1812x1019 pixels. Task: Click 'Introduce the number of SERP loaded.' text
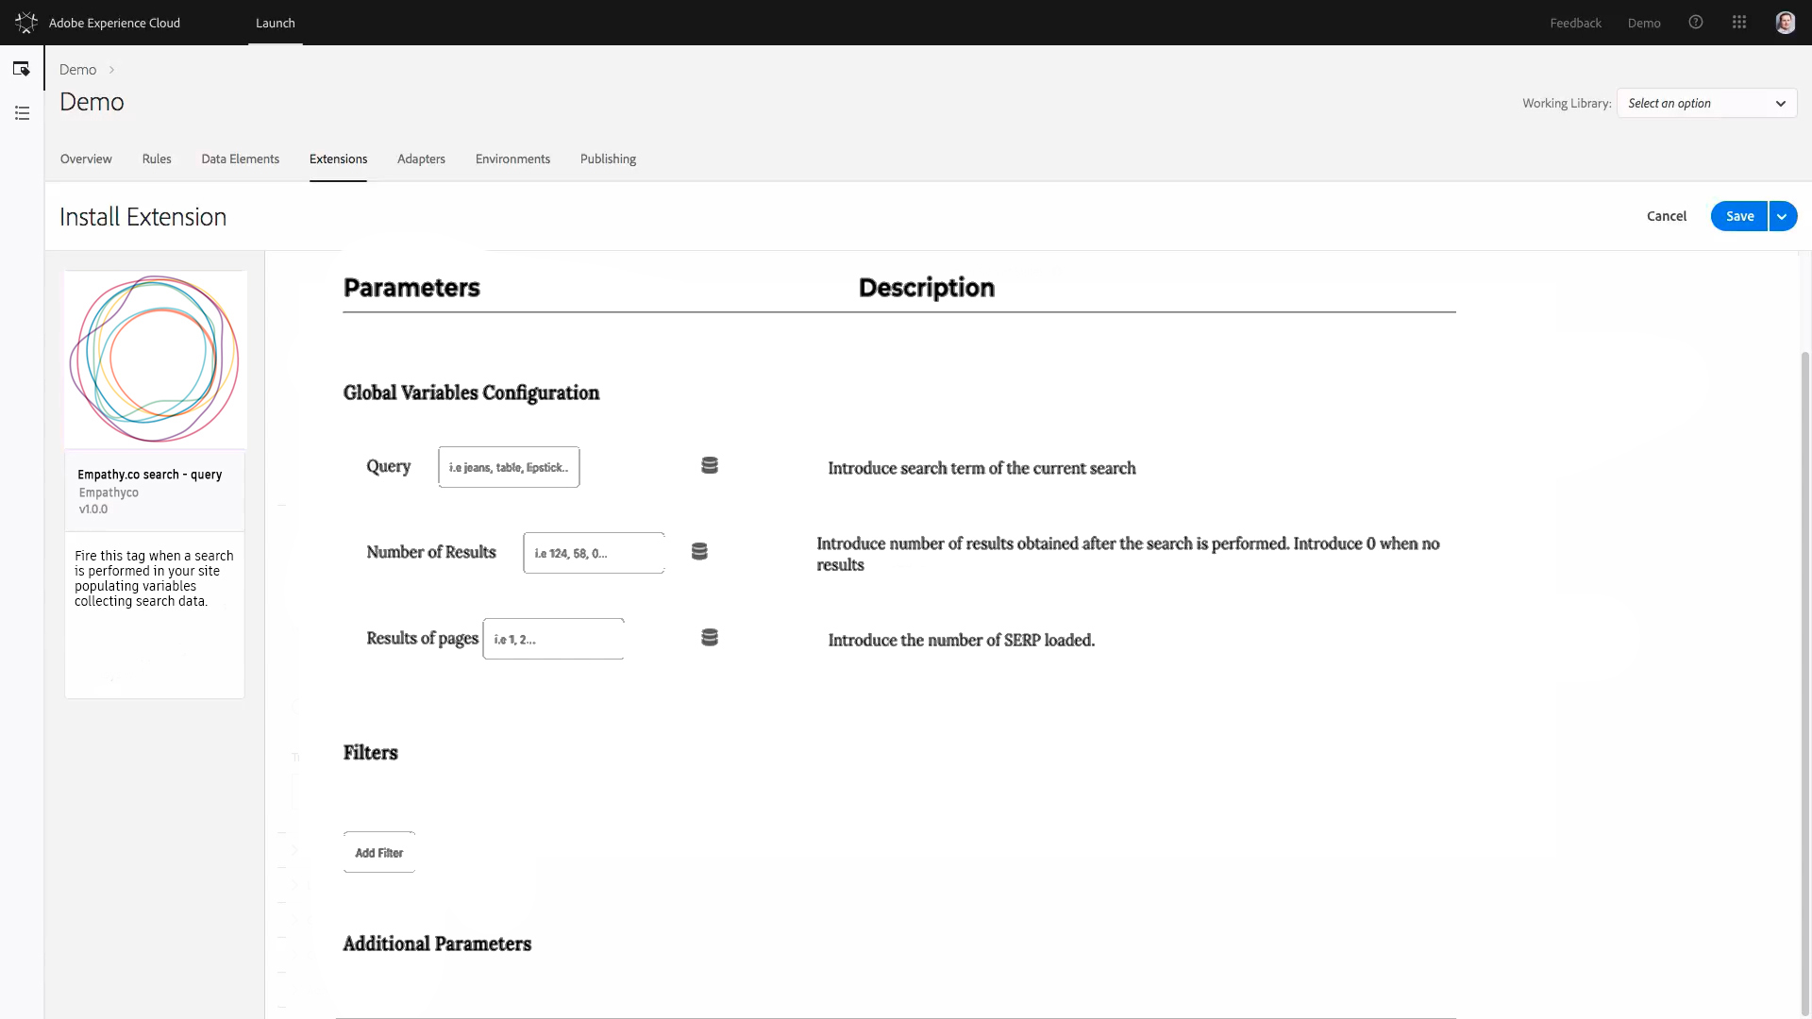click(x=961, y=640)
